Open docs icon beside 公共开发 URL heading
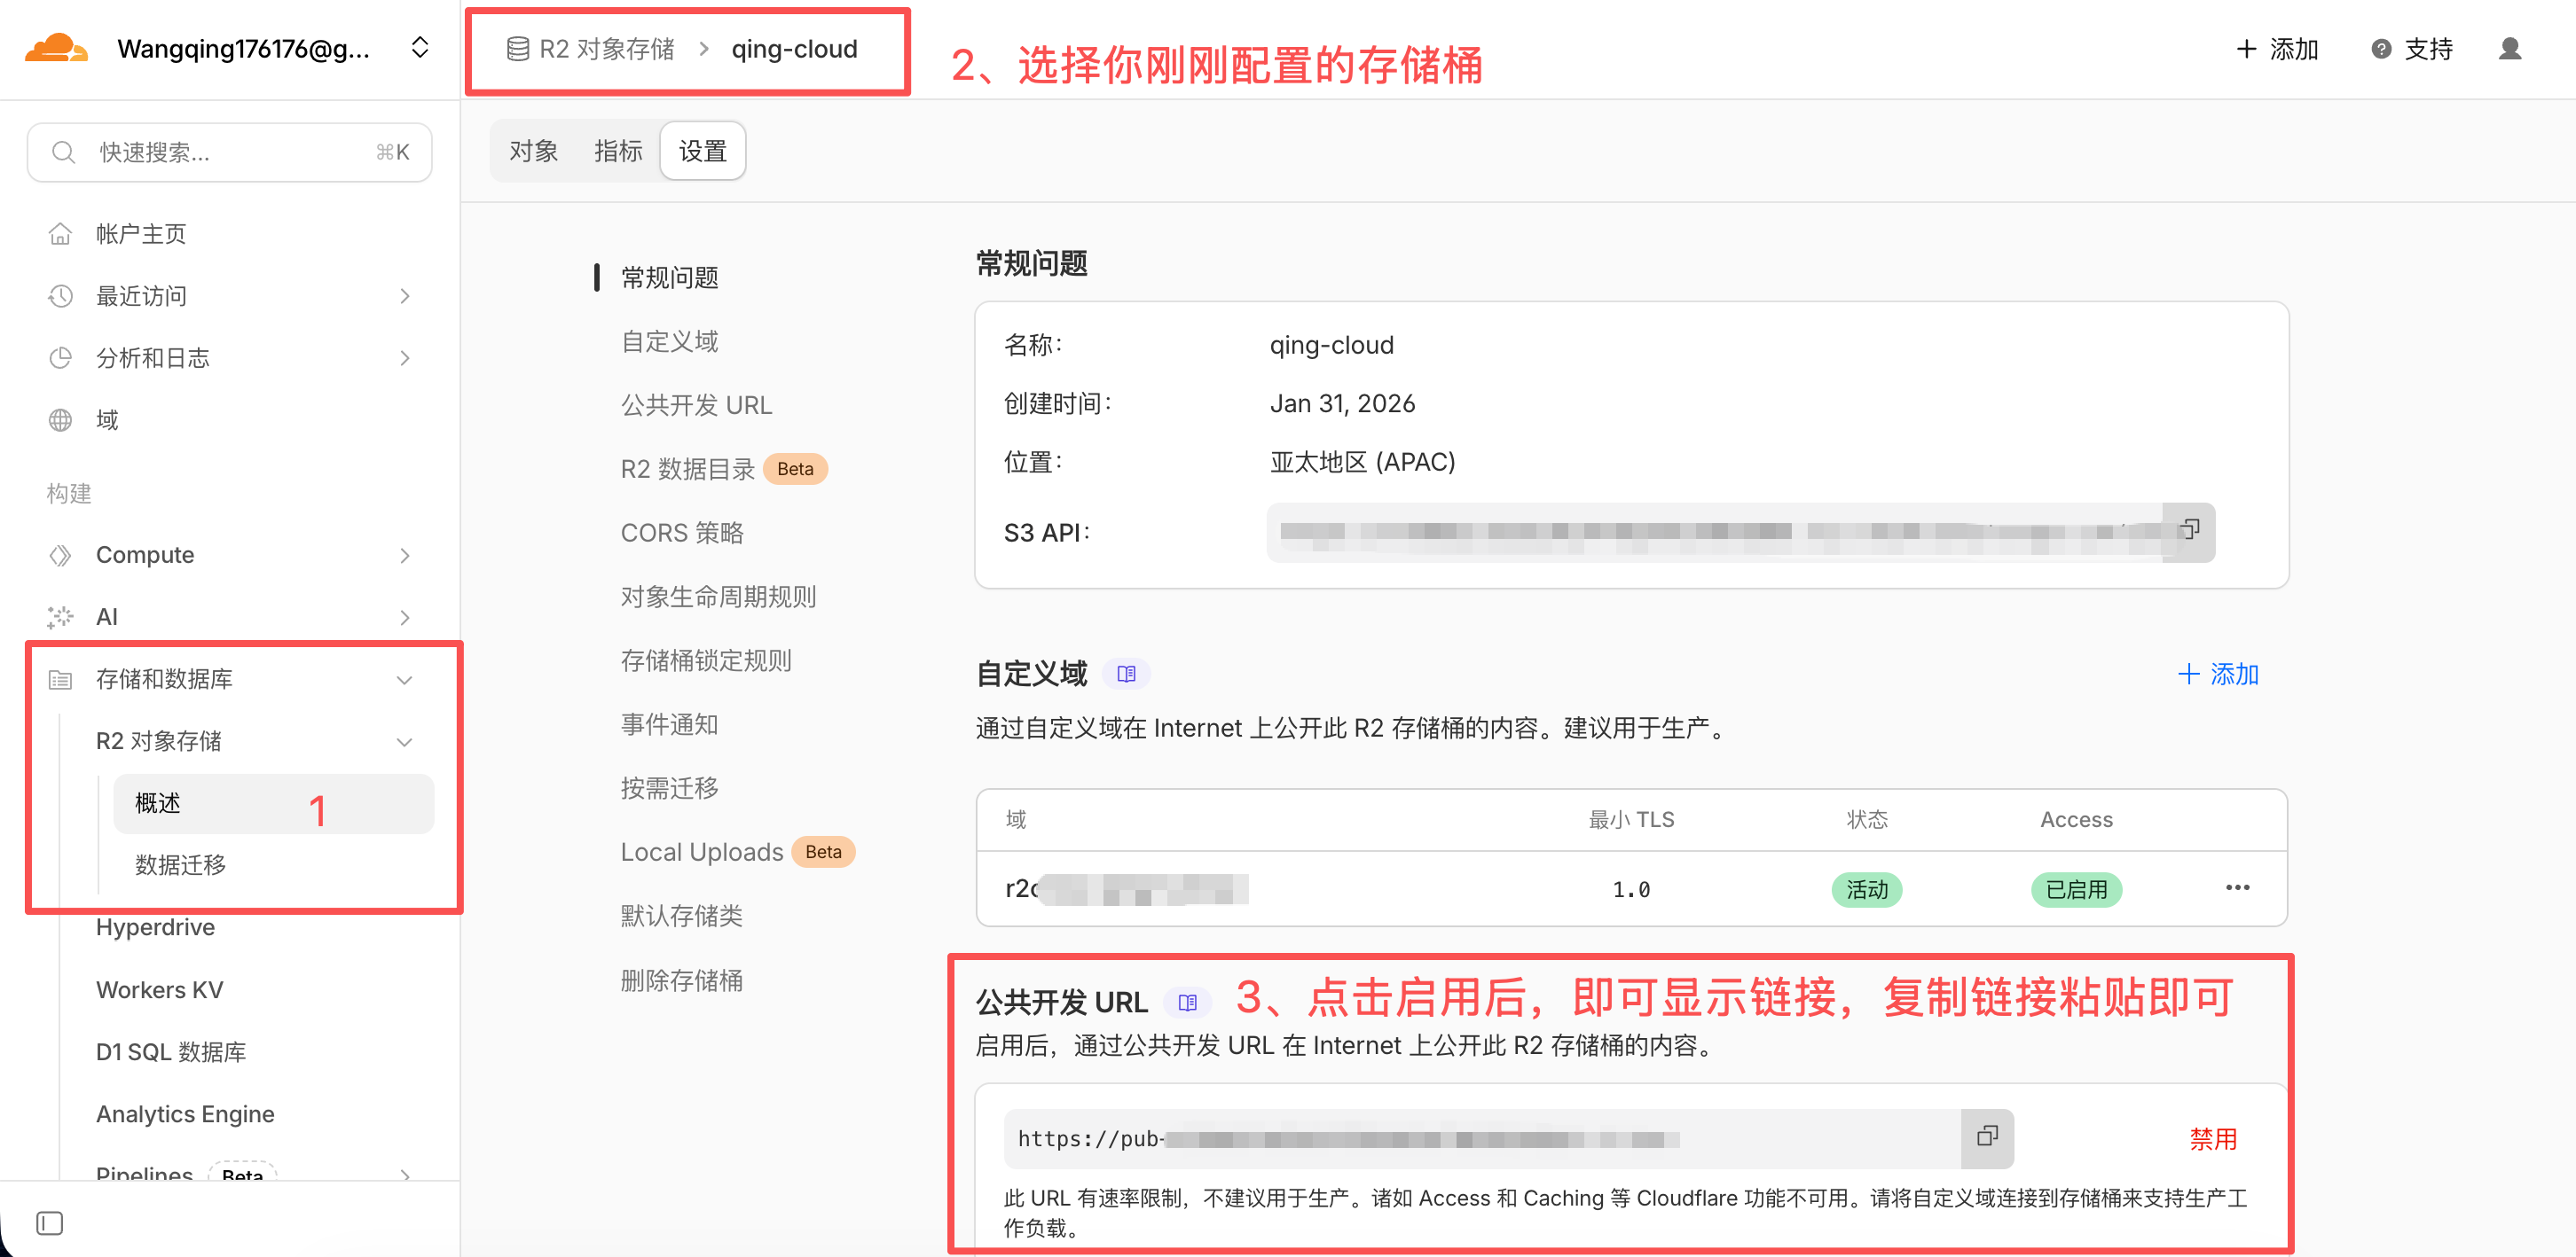This screenshot has width=2576, height=1257. pos(1187,1003)
